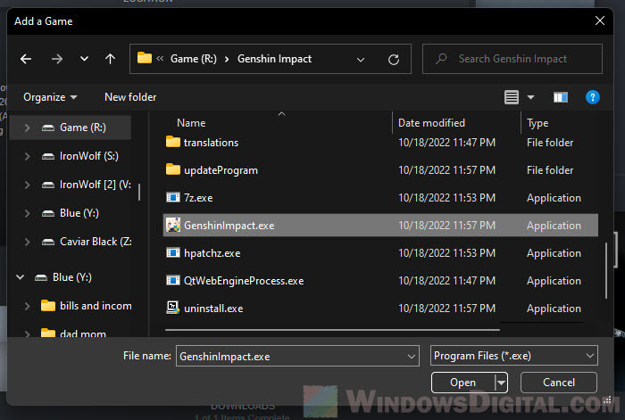The width and height of the screenshot is (625, 420).
Task: Close the Add a Game window
Action: point(599,21)
